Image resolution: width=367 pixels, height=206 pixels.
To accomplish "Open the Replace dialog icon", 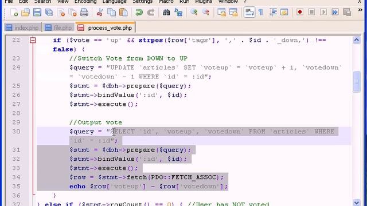I will [x=178, y=12].
